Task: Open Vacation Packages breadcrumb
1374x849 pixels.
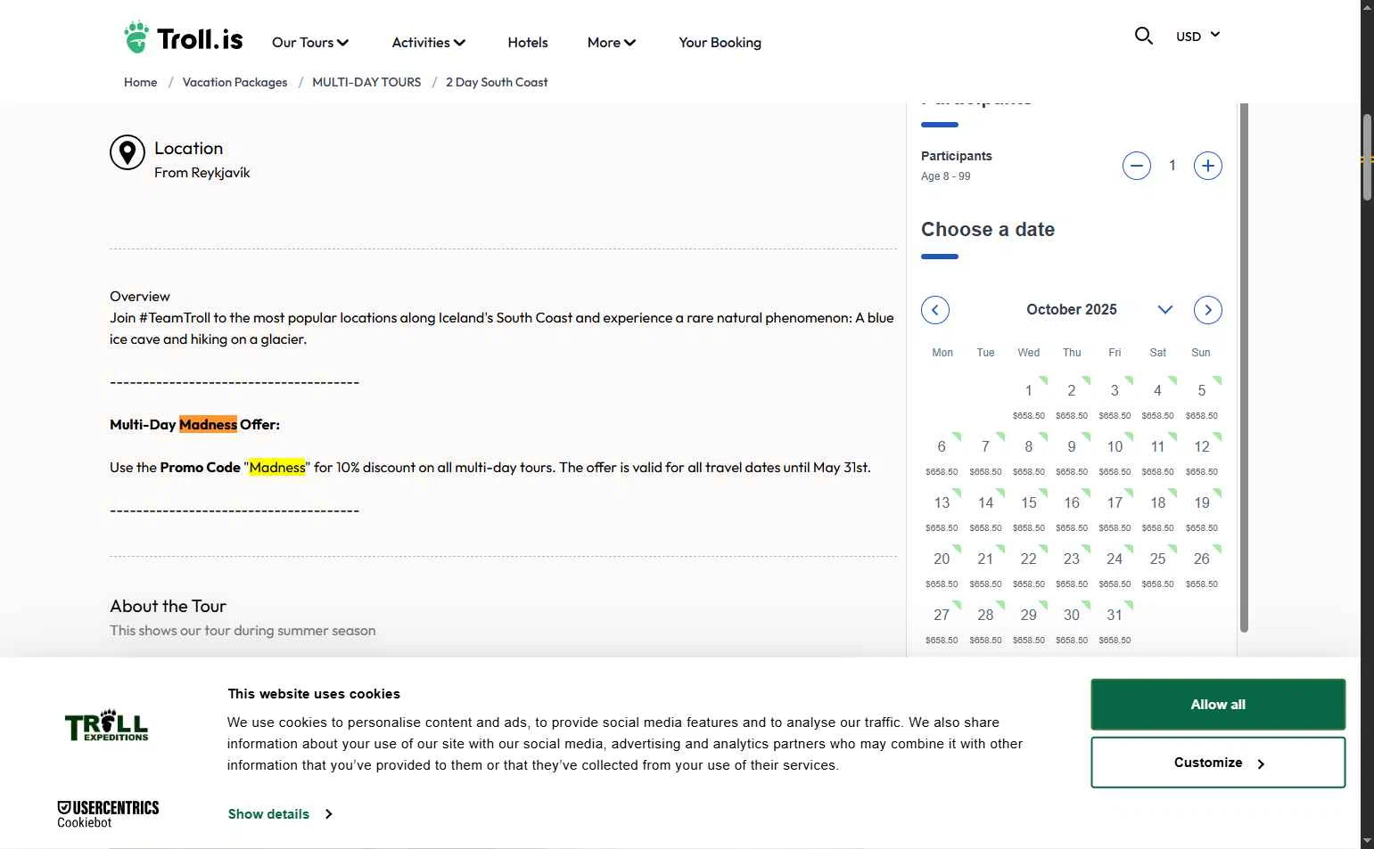Action: [x=234, y=82]
